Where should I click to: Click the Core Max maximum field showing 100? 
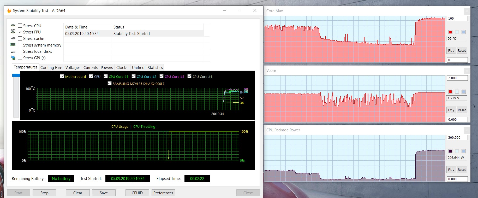pyautogui.click(x=457, y=18)
